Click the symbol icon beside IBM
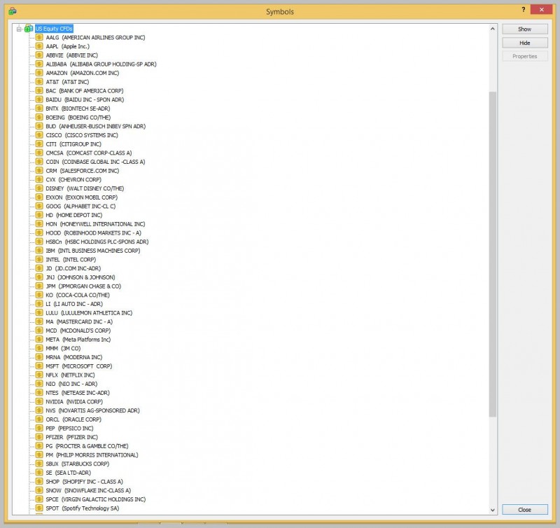Screen dimensions: 560x528 (39, 251)
